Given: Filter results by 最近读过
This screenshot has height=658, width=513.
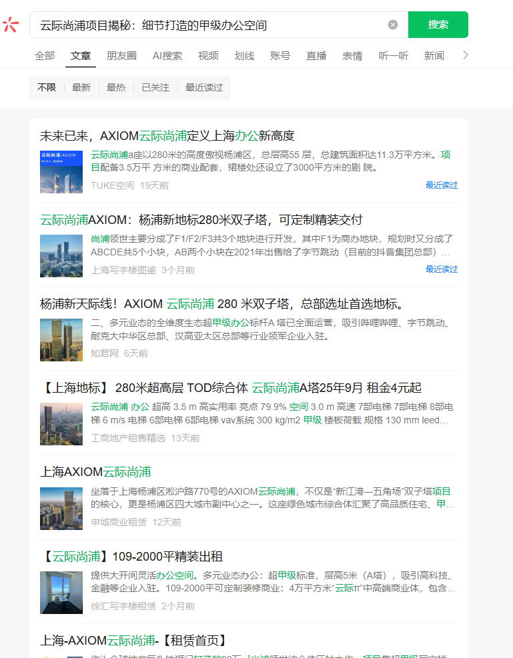Looking at the screenshot, I should tap(204, 87).
